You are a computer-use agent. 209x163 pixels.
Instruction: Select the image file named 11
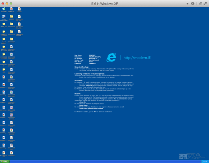click(x=4, y=78)
